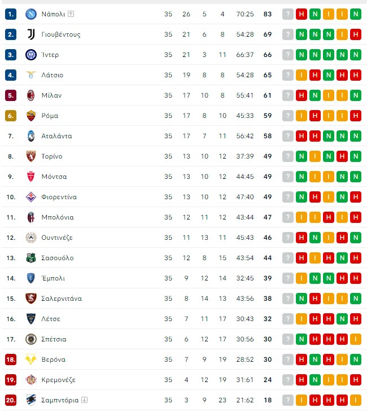Open the Λάτσιο team page
367x412 pixels.
(53, 75)
